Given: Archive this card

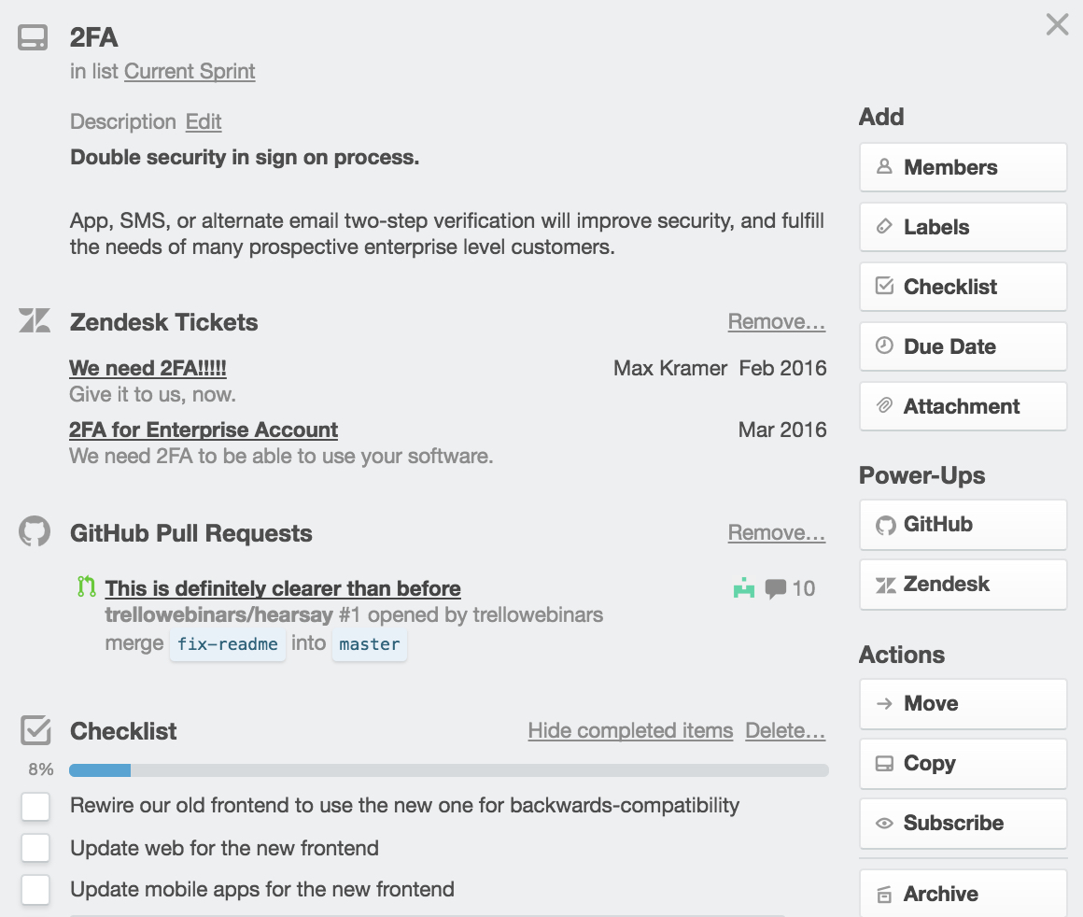Looking at the screenshot, I should (963, 894).
